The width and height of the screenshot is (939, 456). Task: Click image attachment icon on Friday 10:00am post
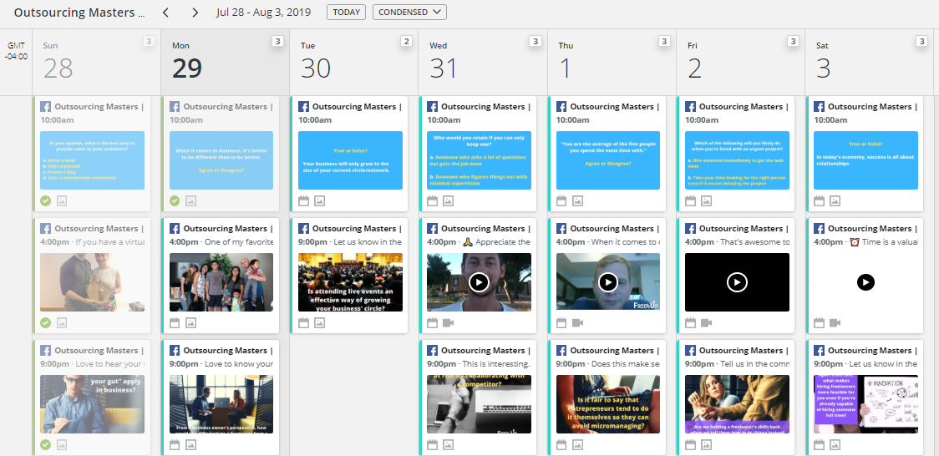(706, 201)
